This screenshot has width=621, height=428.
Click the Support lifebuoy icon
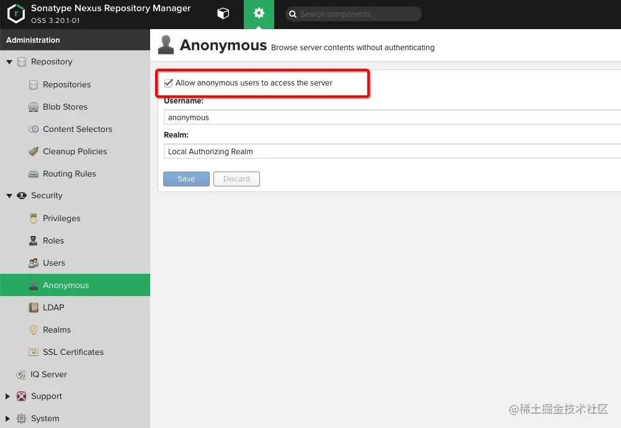tap(21, 396)
